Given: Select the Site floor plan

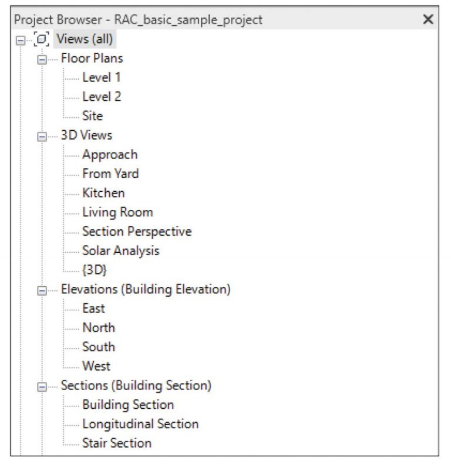Looking at the screenshot, I should click(x=93, y=116).
